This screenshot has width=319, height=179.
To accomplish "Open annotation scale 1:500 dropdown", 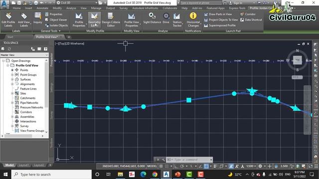I will (251, 166).
